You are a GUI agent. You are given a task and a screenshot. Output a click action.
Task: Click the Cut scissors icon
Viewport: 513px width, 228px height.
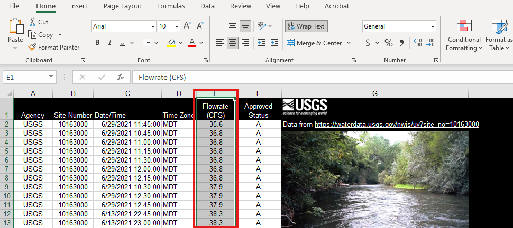[x=32, y=22]
